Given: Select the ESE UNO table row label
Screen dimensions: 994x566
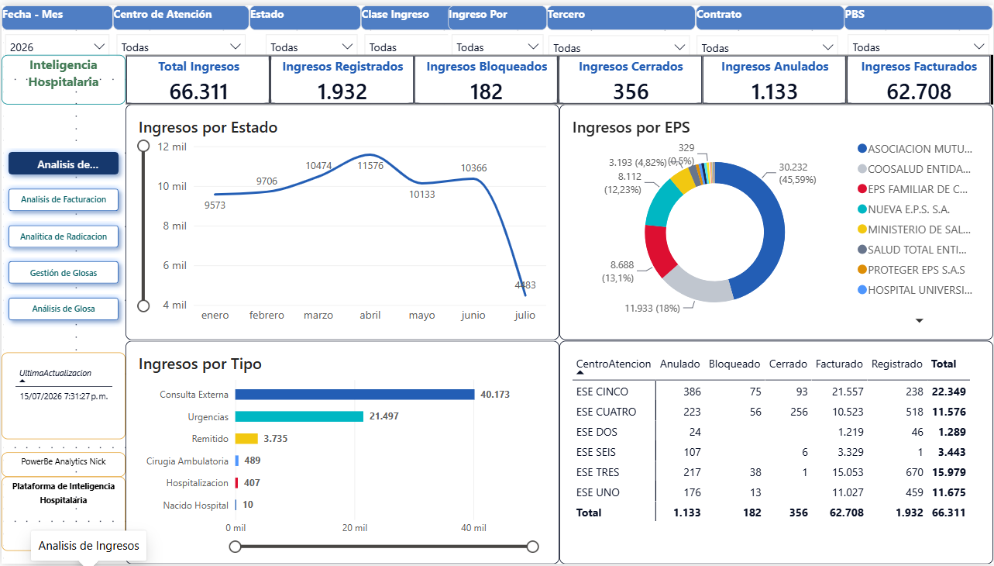Looking at the screenshot, I should 598,492.
